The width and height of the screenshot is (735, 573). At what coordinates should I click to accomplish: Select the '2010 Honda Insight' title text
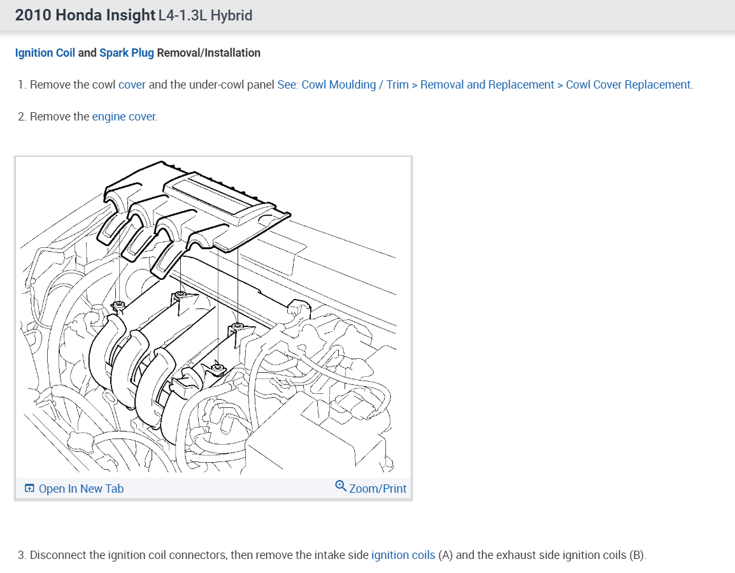[85, 15]
